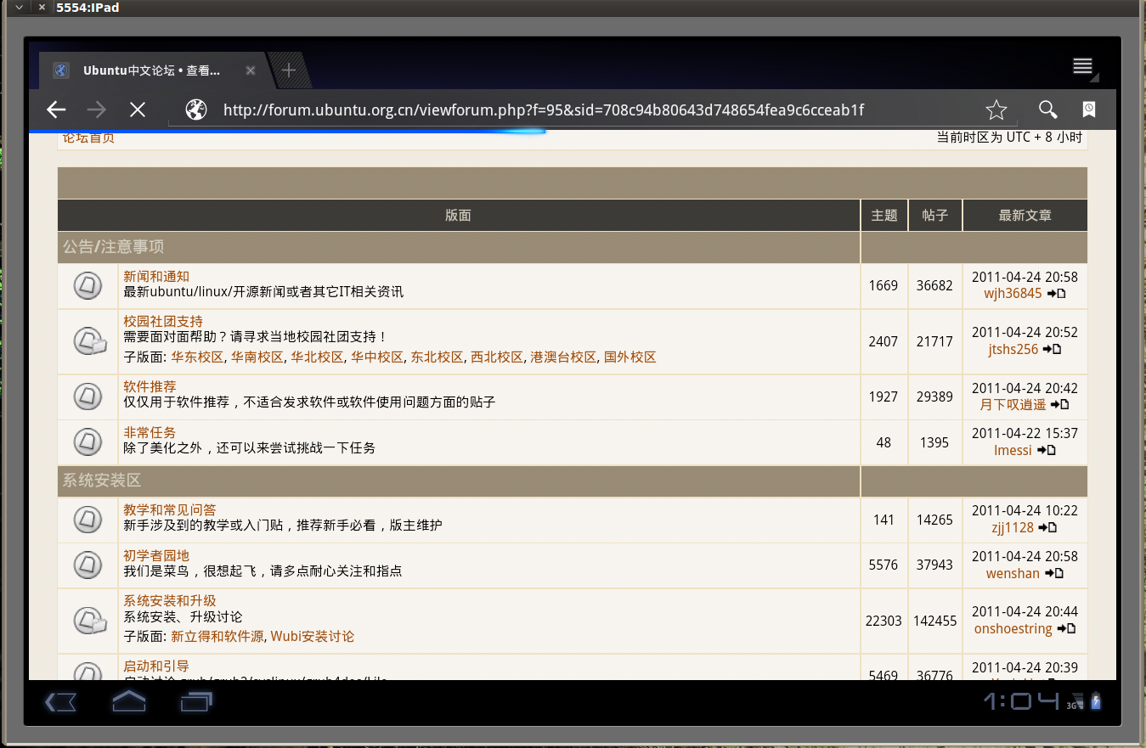Viewport: 1146px width, 748px height.
Task: Open the 系统安装和升级 forum
Action: pos(170,600)
